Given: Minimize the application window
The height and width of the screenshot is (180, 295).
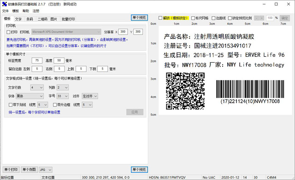Looking at the screenshot, I should [x=264, y=4].
